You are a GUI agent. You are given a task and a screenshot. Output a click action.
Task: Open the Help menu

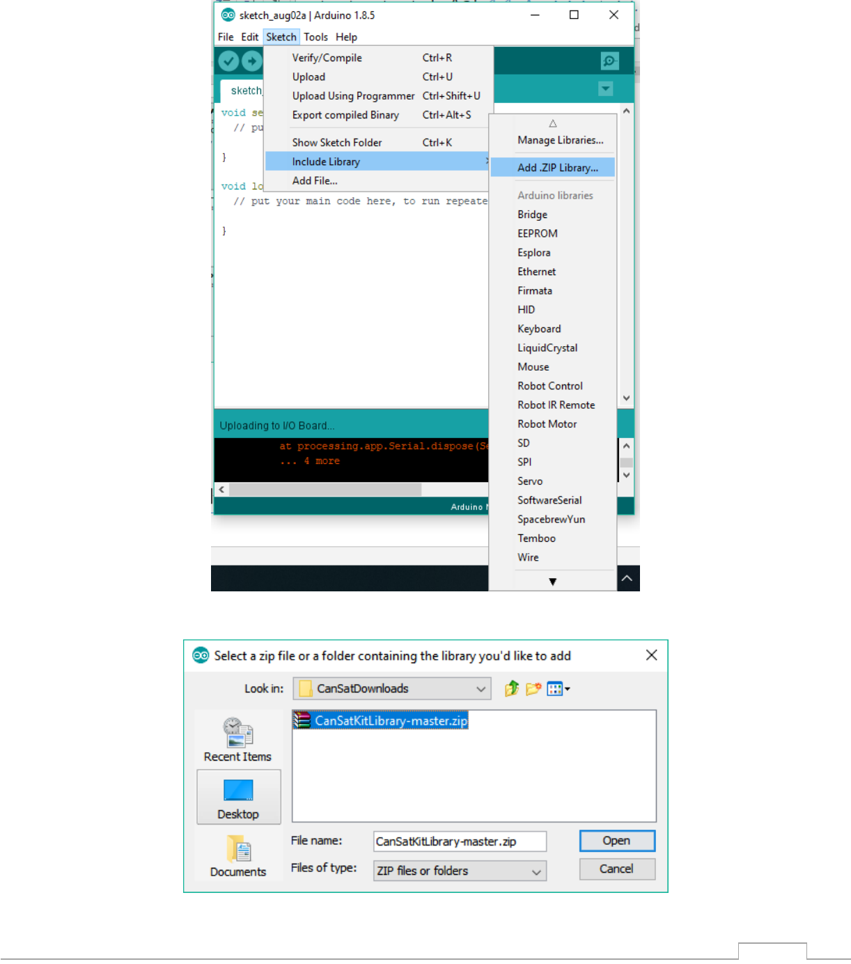click(346, 37)
